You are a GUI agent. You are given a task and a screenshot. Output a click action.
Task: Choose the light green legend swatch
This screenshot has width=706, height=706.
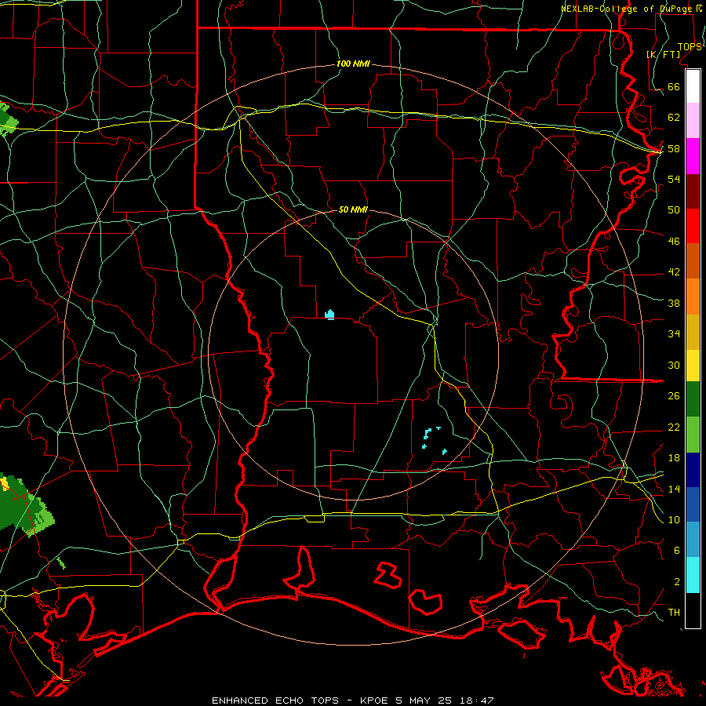pyautogui.click(x=693, y=435)
